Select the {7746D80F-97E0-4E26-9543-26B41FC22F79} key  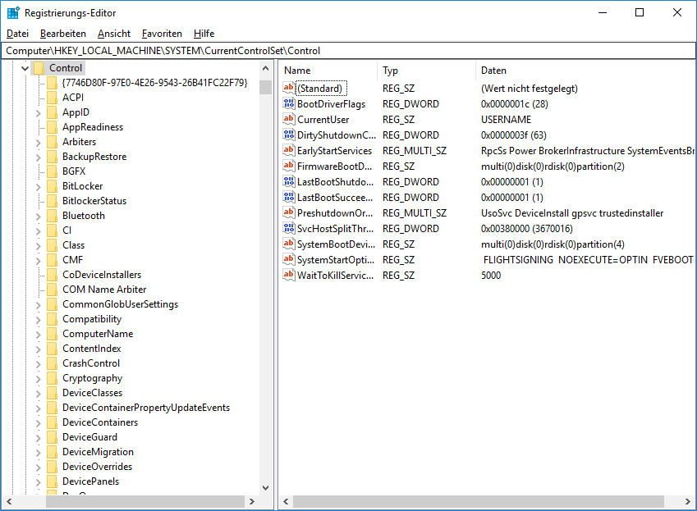[154, 83]
